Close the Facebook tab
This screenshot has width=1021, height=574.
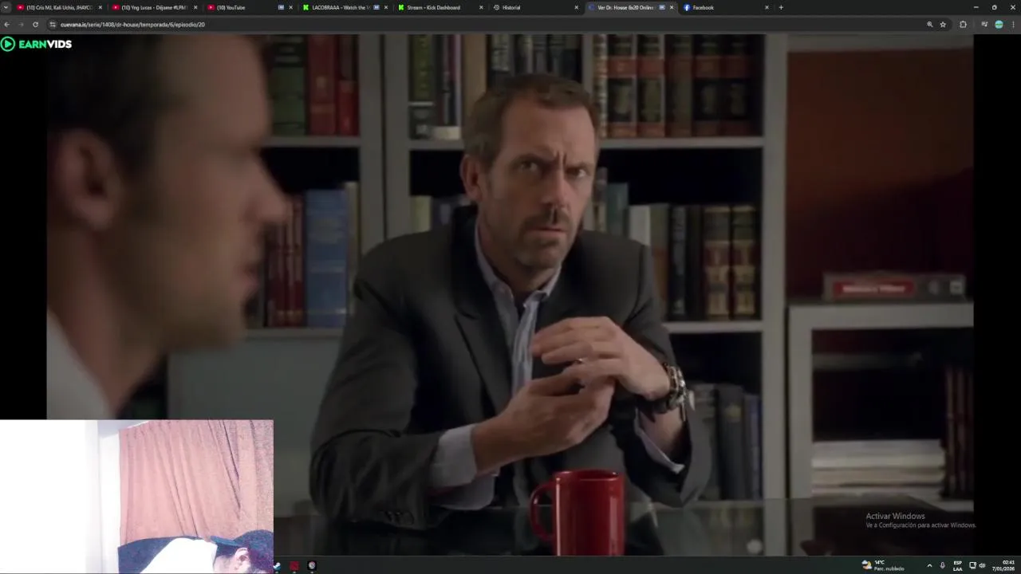click(767, 7)
